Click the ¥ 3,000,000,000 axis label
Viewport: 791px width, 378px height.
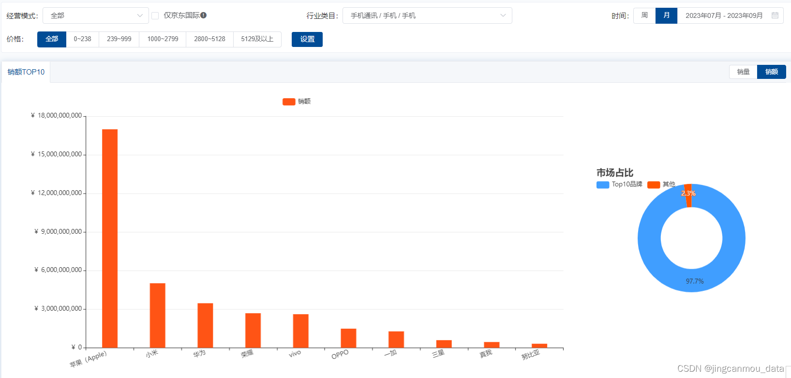(58, 309)
